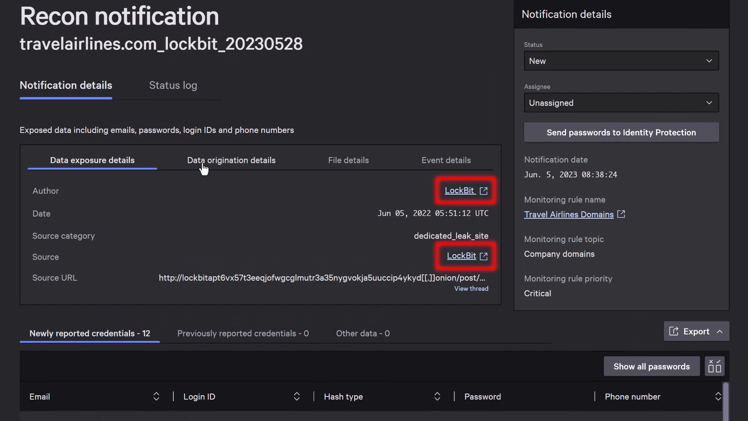Open the Assignee dropdown showing Unassigned
The width and height of the screenshot is (748, 421).
click(621, 103)
